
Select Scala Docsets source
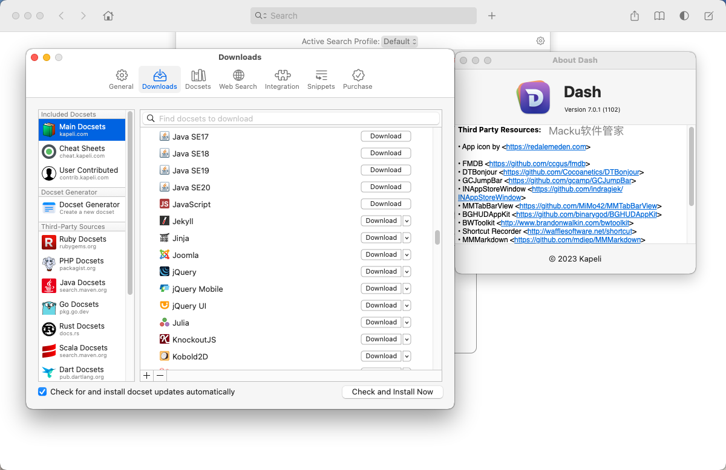click(x=82, y=351)
